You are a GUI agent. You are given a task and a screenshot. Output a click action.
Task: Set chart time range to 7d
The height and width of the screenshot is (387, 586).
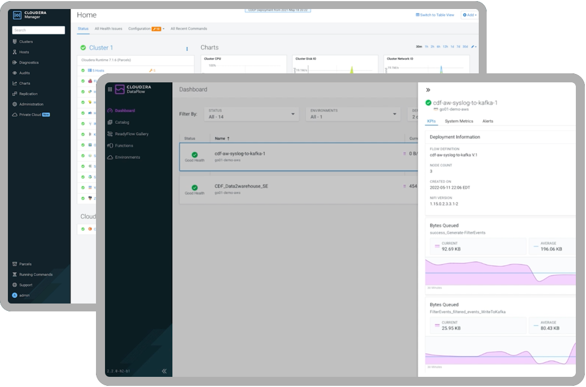point(458,47)
